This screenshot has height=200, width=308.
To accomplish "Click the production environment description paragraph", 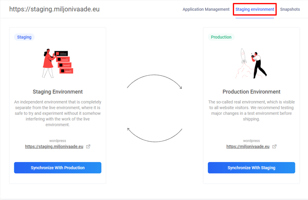I will click(251, 110).
